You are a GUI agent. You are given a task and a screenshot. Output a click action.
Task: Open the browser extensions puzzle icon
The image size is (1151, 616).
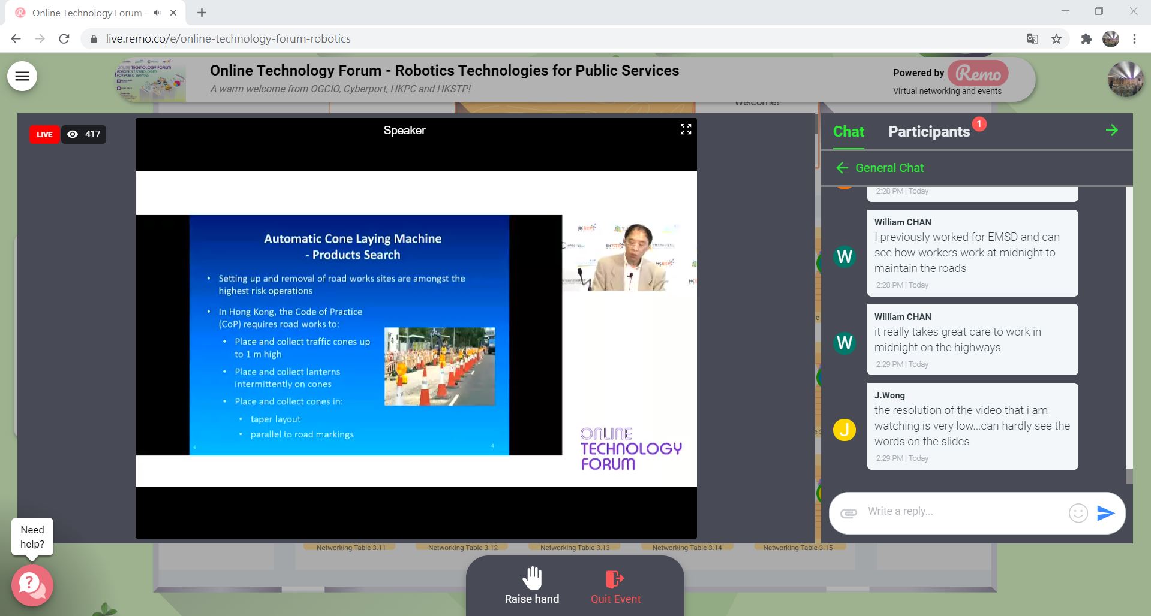click(1086, 39)
